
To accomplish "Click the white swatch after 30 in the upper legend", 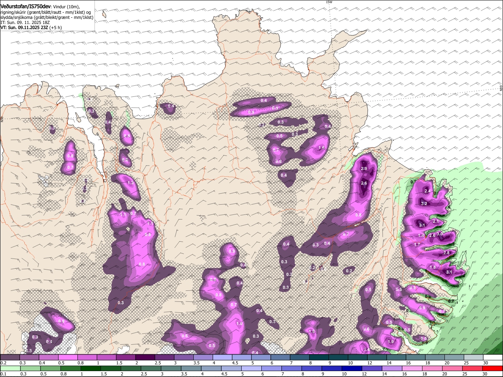I will [494, 357].
